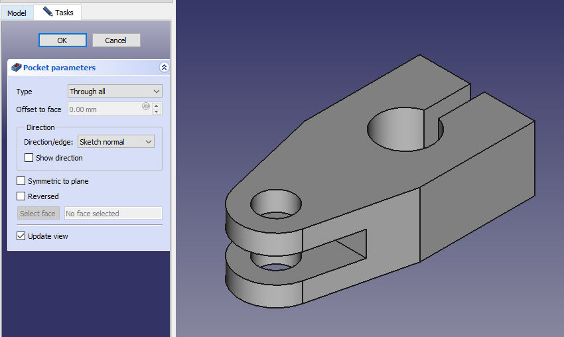Open the pocket Type dropdown
This screenshot has width=564, height=337.
pos(115,92)
